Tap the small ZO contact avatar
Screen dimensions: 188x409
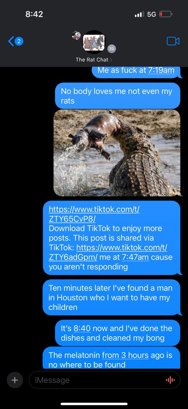[112, 49]
